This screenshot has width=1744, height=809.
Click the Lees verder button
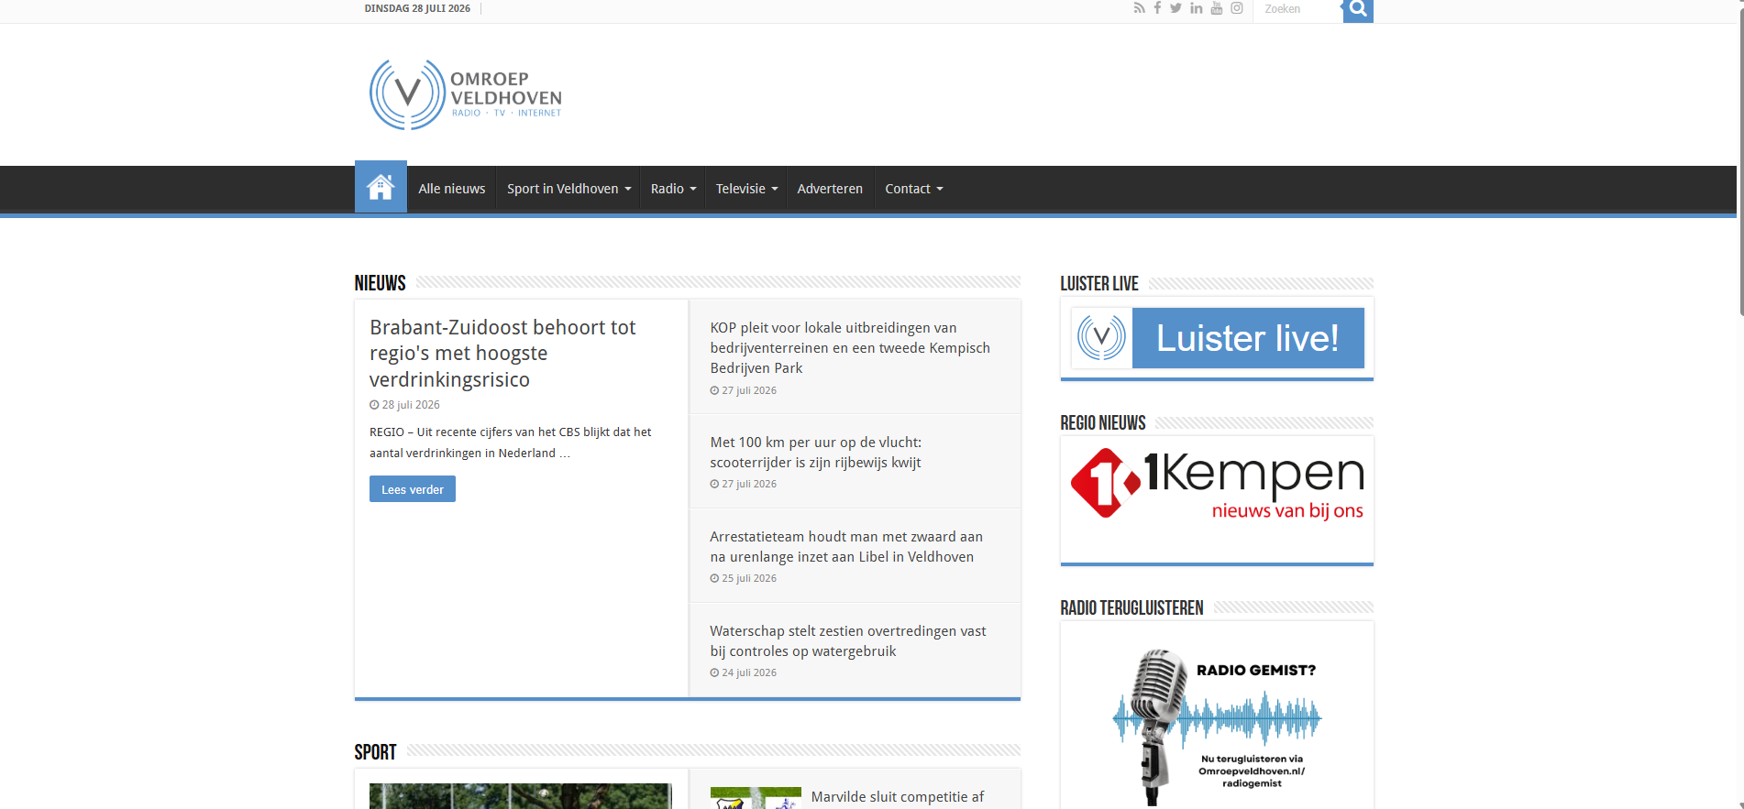tap(413, 489)
